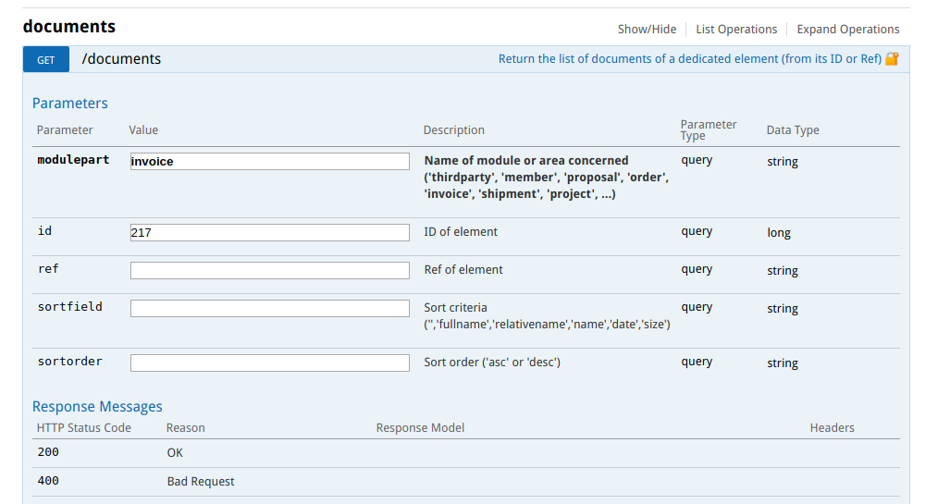The width and height of the screenshot is (938, 504).
Task: Click List Operations link
Action: (x=736, y=30)
